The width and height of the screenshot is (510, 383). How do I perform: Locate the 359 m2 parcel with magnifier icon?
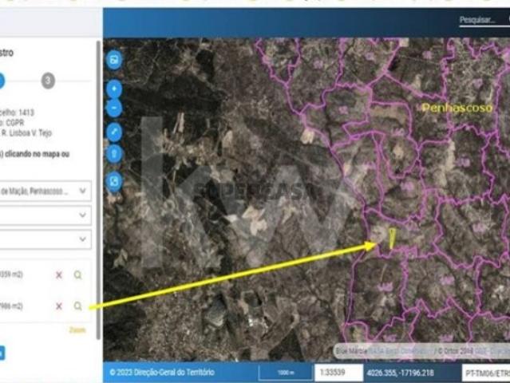click(77, 275)
